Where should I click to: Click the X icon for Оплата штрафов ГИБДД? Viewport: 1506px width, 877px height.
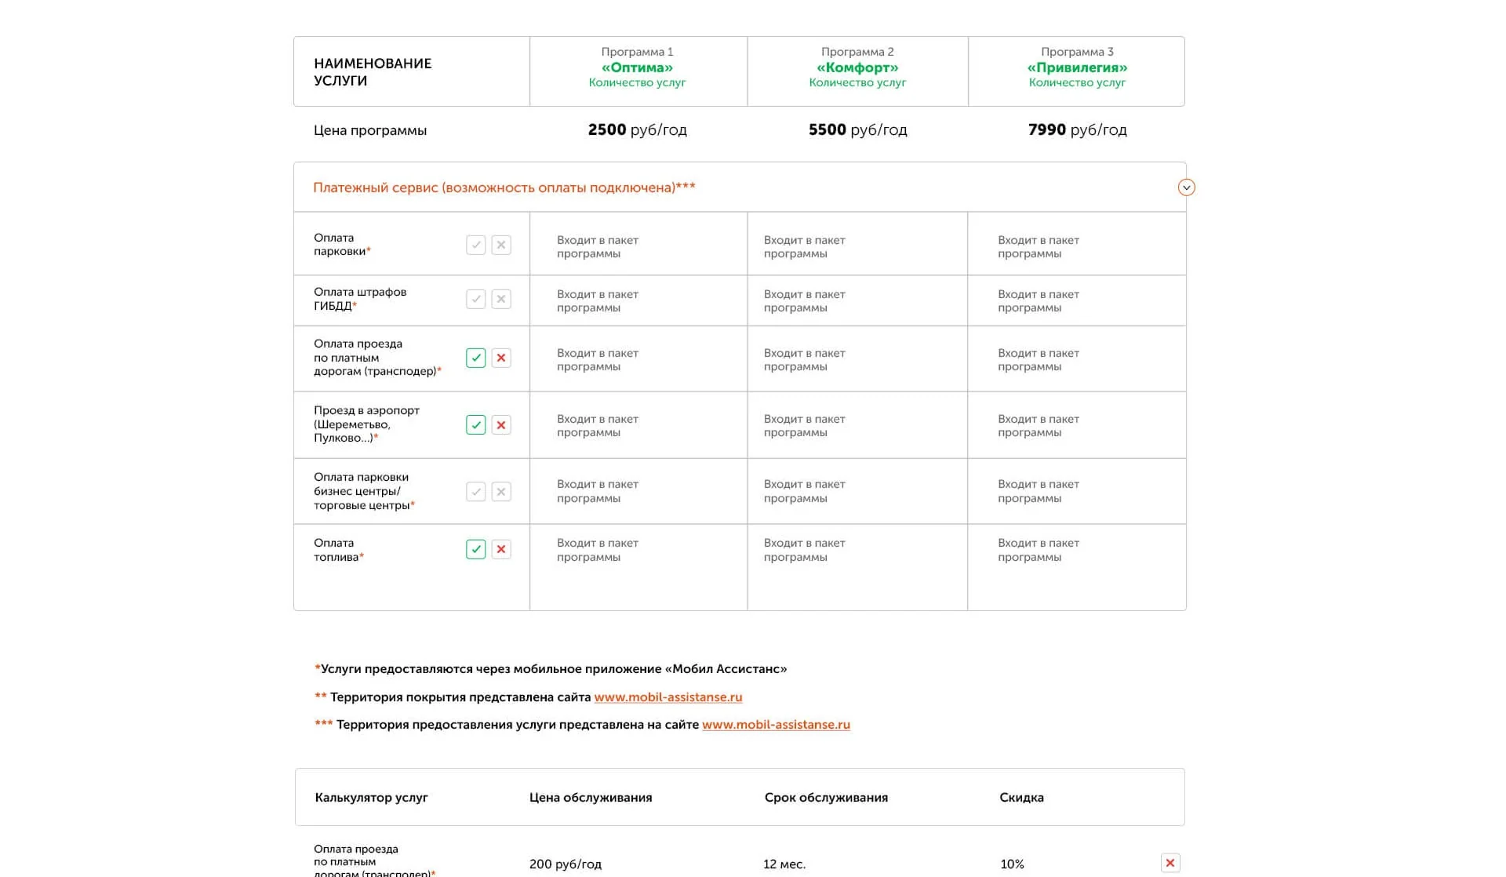click(x=501, y=299)
